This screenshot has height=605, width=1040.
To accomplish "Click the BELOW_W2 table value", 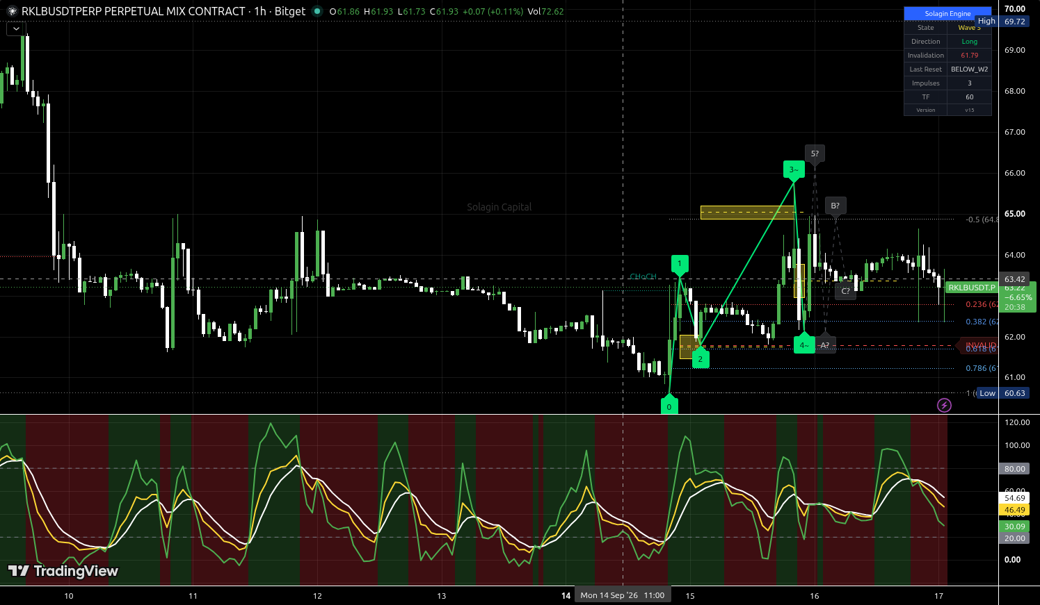I will [970, 69].
